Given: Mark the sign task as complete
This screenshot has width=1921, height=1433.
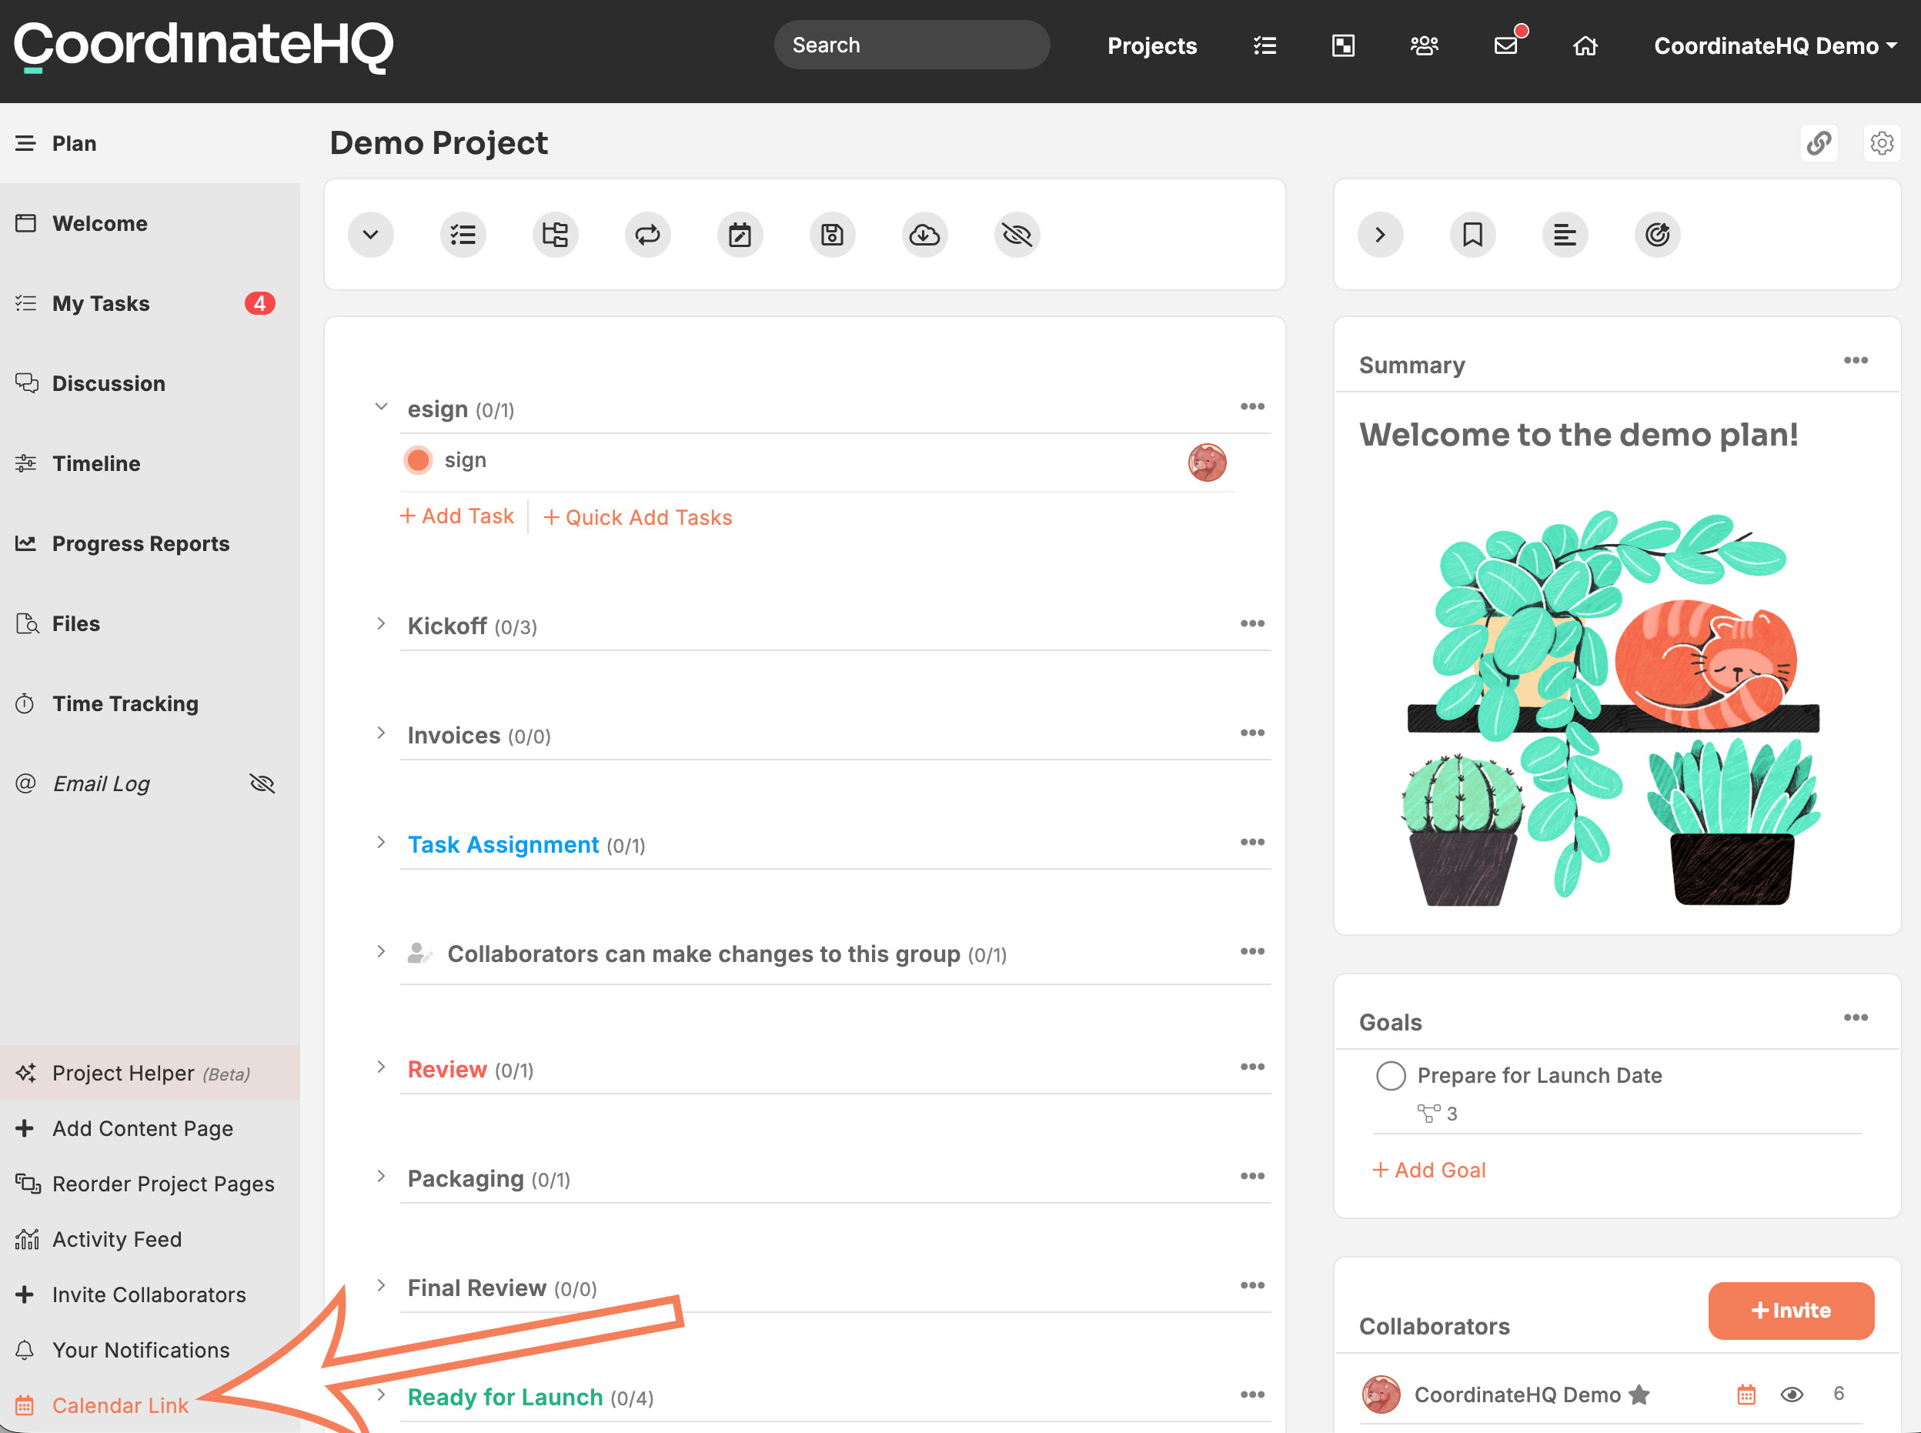Looking at the screenshot, I should click(x=418, y=460).
